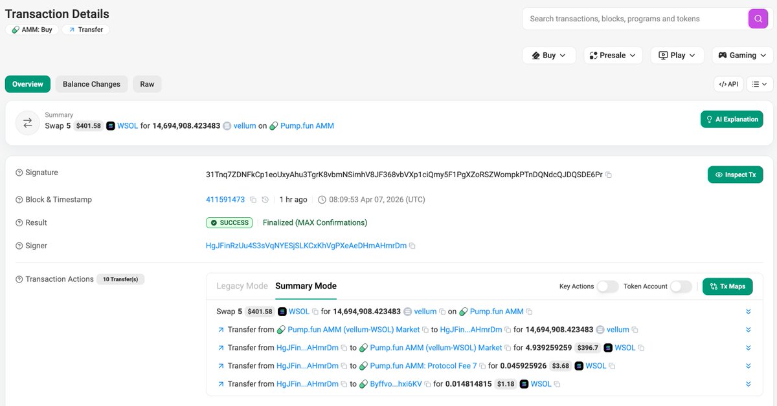Open the Play dropdown menu
This screenshot has width=777, height=406.
click(x=677, y=56)
